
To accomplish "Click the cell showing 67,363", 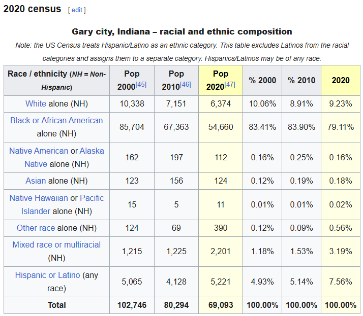I will (176, 127).
